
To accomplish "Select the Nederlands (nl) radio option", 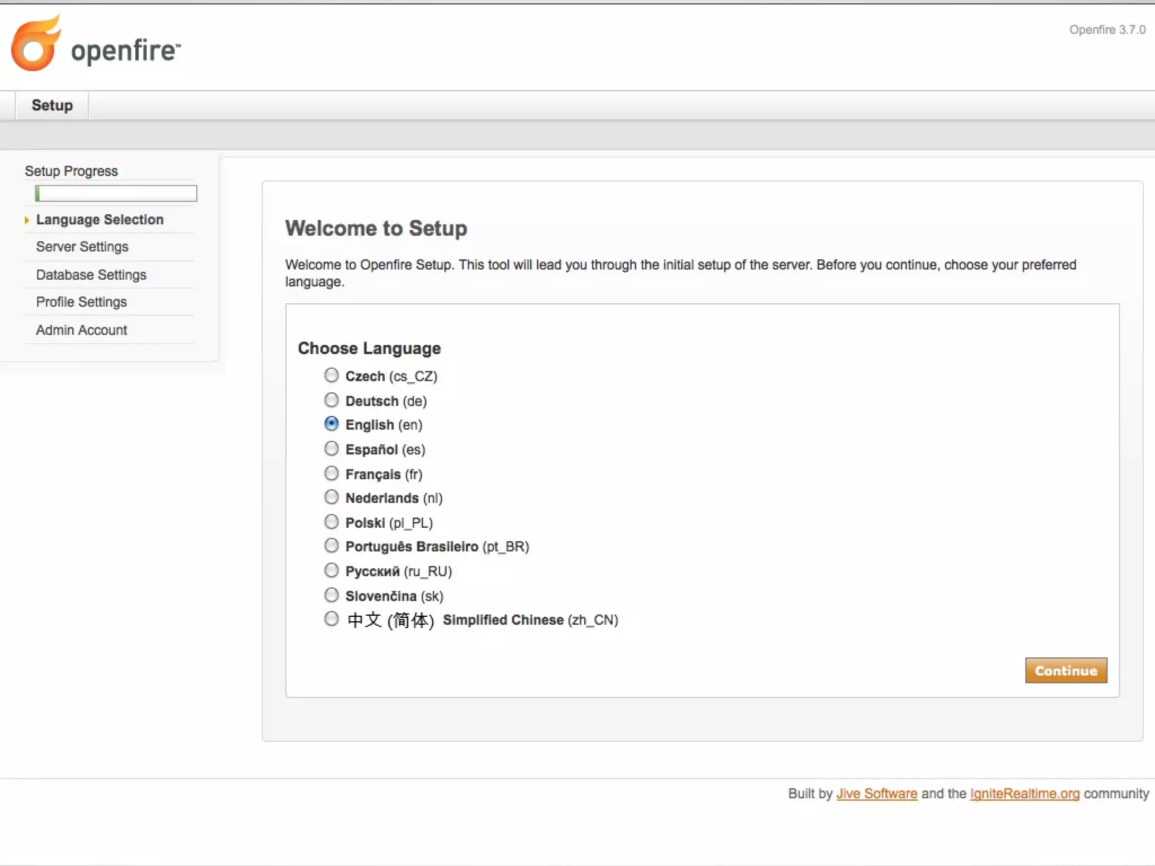I will [332, 497].
